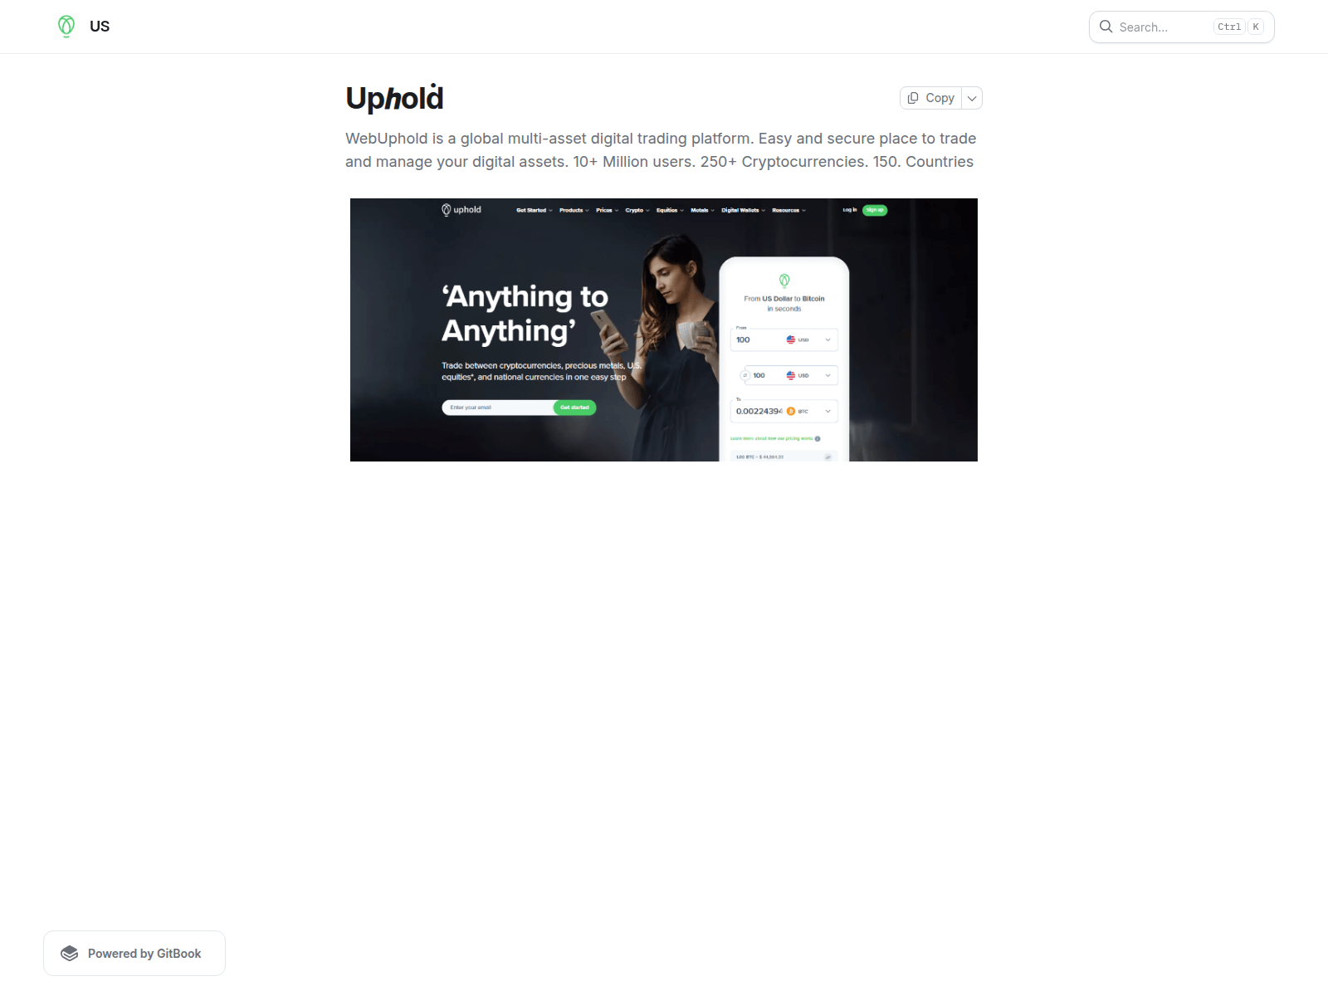
Task: Open the Products menu in hero nav
Action: click(x=574, y=211)
